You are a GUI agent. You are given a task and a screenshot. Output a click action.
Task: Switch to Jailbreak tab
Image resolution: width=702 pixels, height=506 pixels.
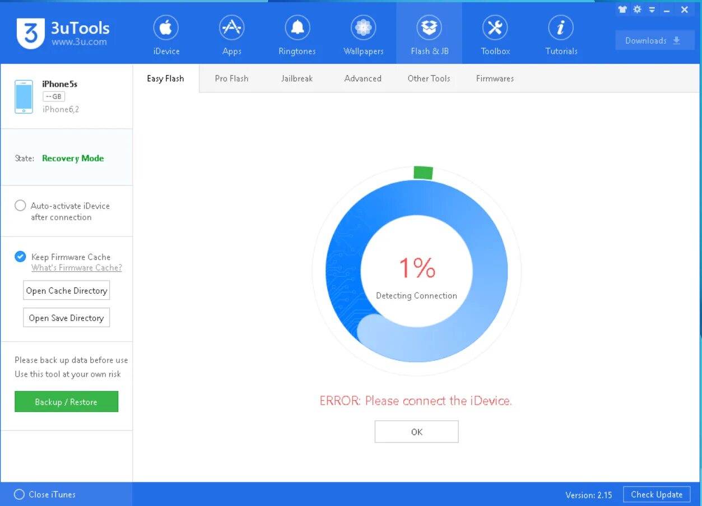(x=297, y=78)
